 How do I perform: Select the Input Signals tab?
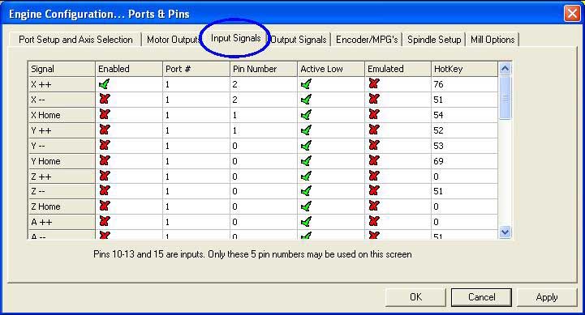(x=235, y=38)
